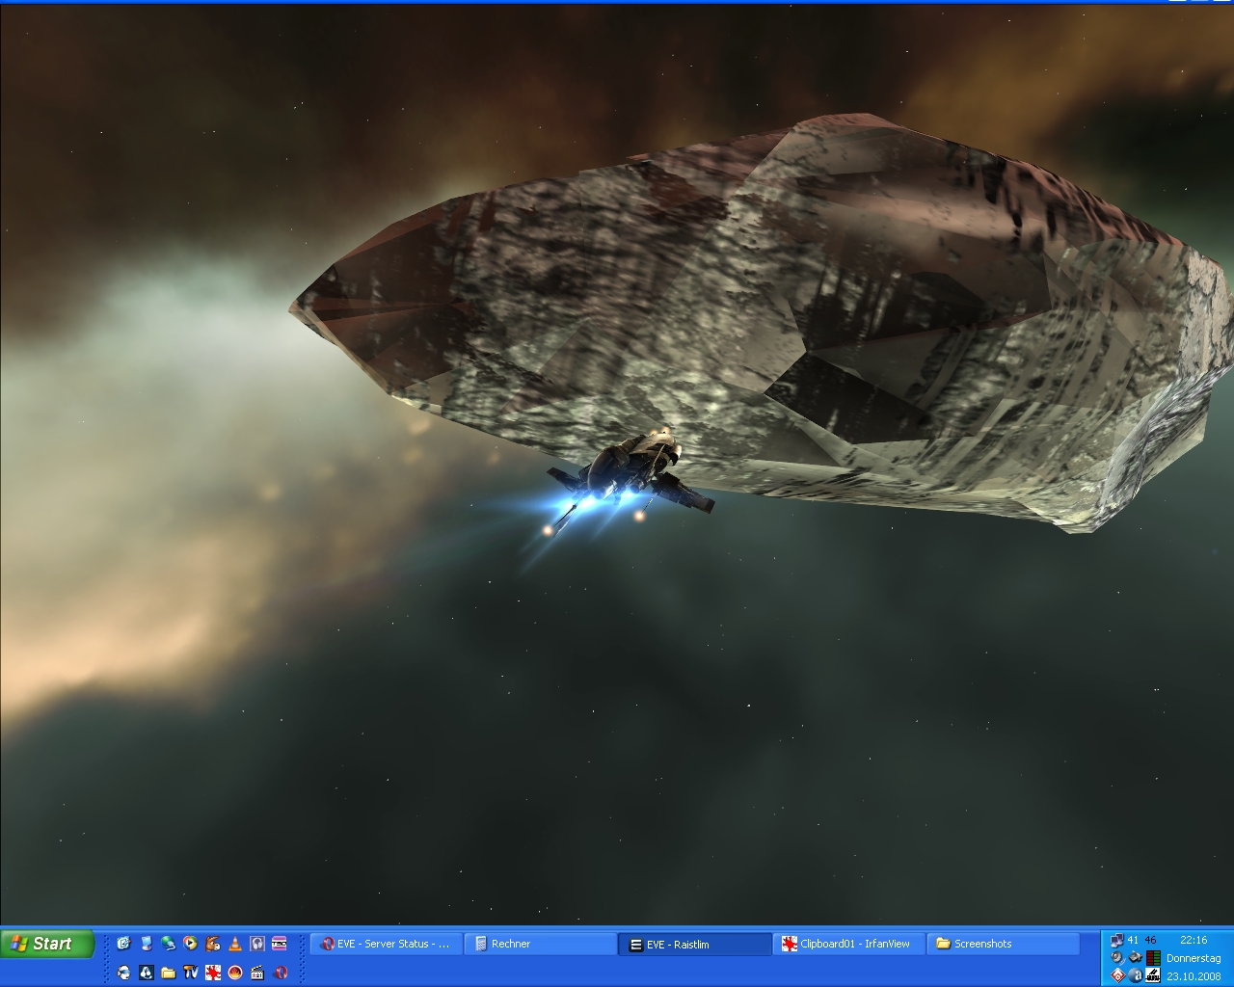Click the 'Donnerstag' weekday text
This screenshot has height=987, width=1234.
click(1194, 958)
